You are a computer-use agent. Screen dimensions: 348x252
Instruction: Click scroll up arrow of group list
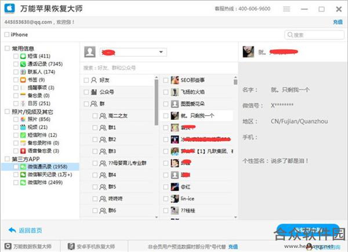[x=157, y=77]
